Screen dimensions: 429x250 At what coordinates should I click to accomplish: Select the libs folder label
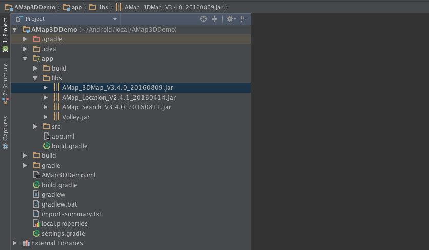(56, 78)
